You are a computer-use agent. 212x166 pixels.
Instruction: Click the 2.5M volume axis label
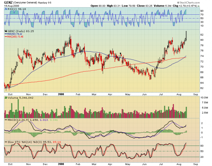(x=205, y=113)
